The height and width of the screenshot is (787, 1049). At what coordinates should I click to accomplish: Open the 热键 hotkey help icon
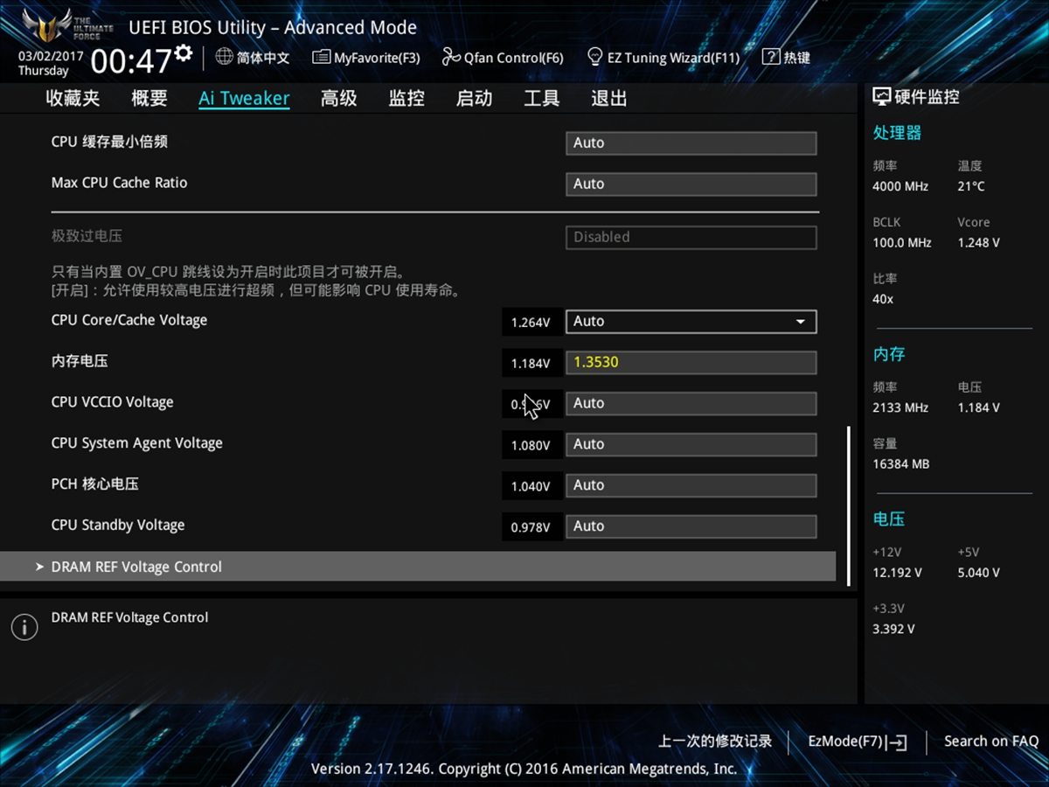pyautogui.click(x=773, y=57)
